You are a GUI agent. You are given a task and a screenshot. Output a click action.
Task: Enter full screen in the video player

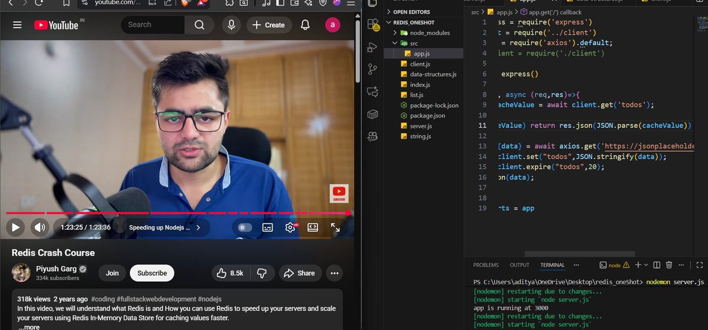[335, 227]
